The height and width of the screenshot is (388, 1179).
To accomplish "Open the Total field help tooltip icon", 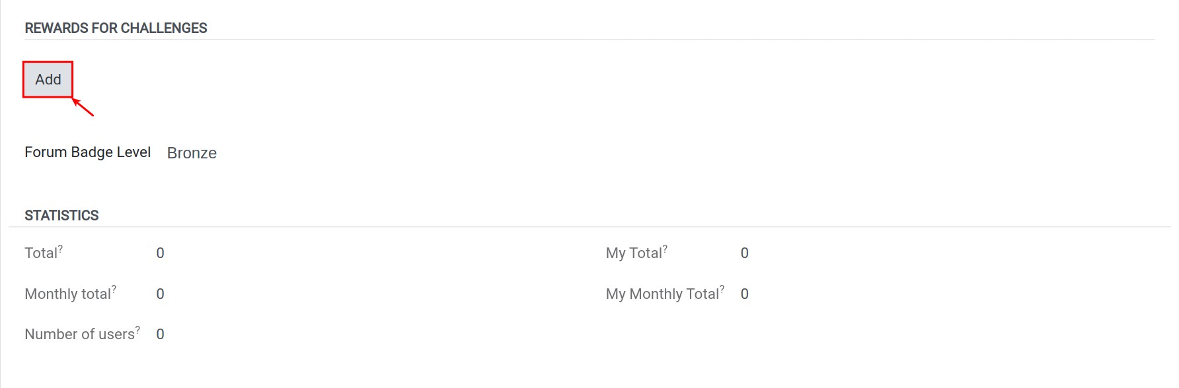I will [61, 248].
